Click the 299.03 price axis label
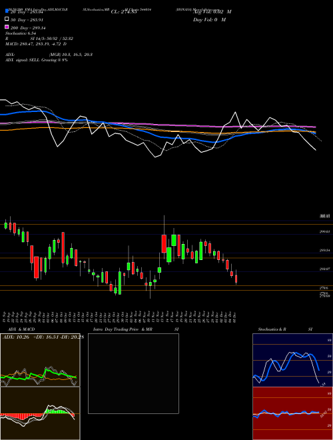 [x=324, y=232]
